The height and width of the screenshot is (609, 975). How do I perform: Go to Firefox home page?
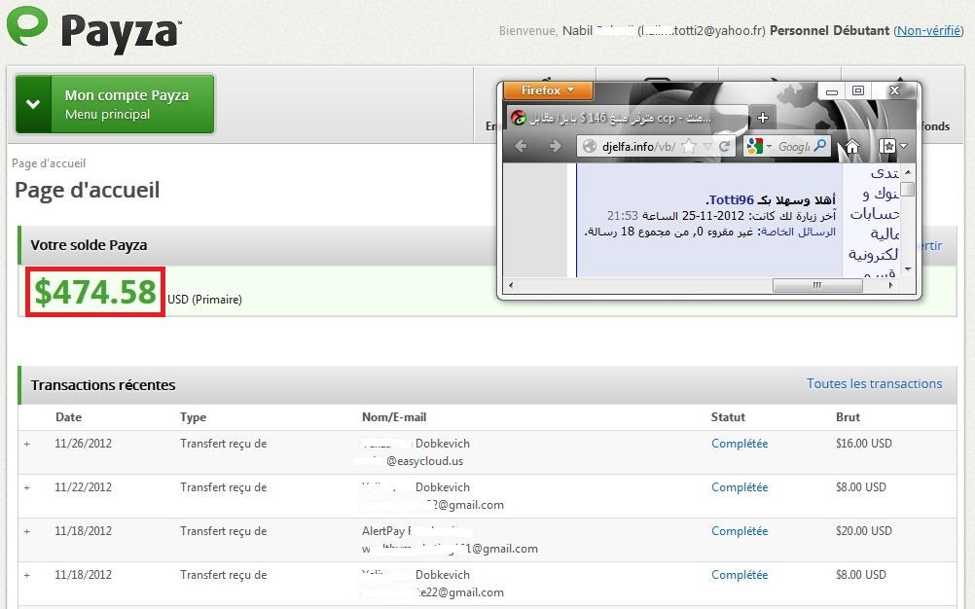pos(851,147)
